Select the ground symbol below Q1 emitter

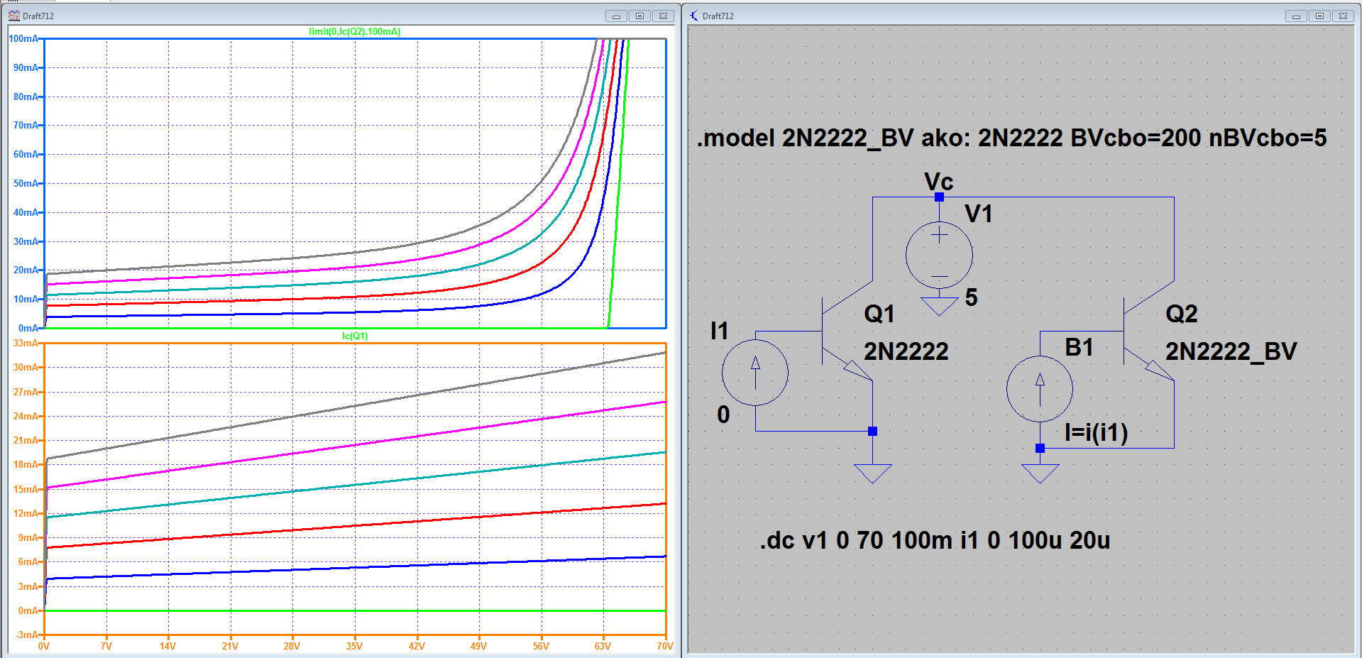[x=872, y=473]
